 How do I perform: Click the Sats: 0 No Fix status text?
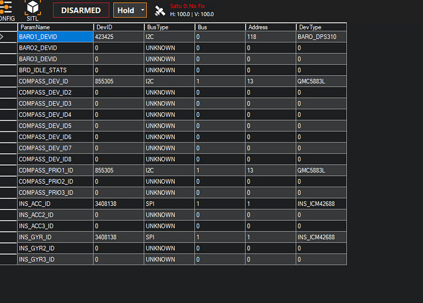pyautogui.click(x=188, y=6)
